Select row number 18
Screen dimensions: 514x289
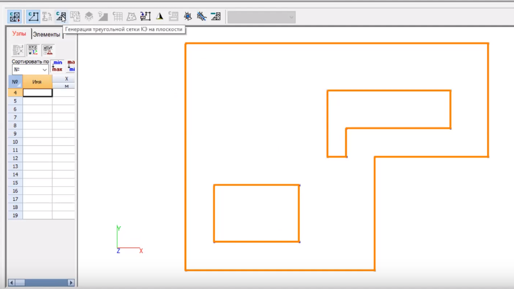coord(15,207)
